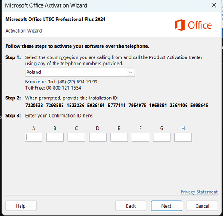
Task: Select Installation ID group 7954975
Action: click(137, 106)
